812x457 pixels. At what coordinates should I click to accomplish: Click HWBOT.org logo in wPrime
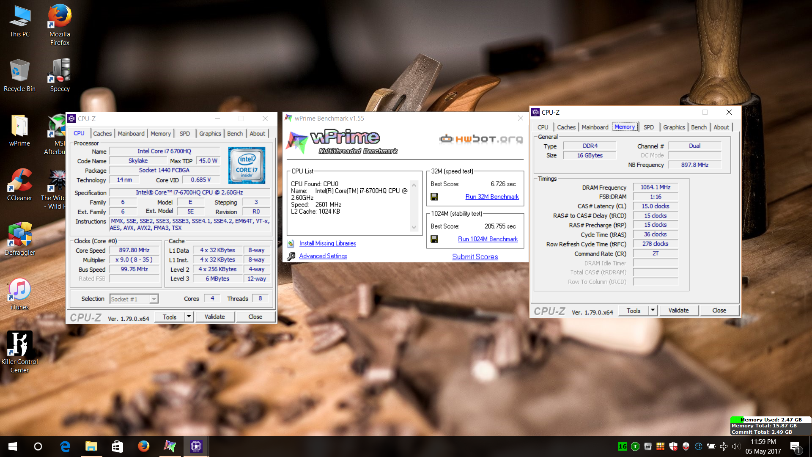click(481, 138)
